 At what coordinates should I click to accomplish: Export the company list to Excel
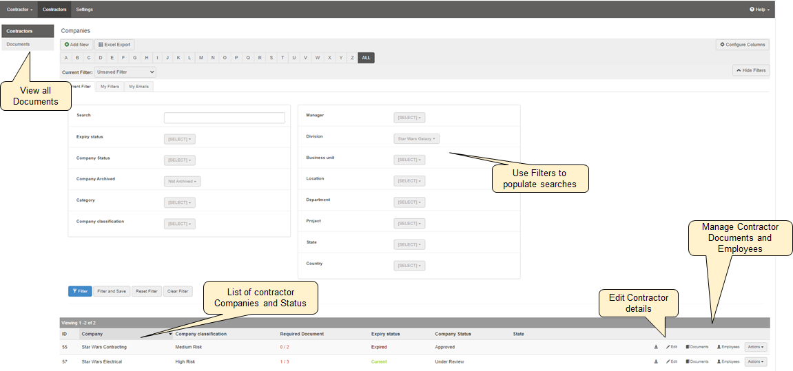pos(114,45)
